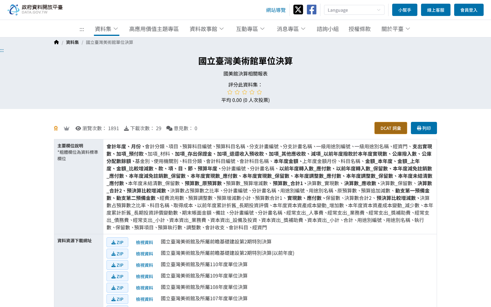Expand the 消息專區 menu
The image size is (491, 307).
pyautogui.click(x=291, y=29)
